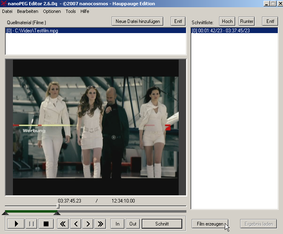Set the cut start with the In button
The image size is (283, 234).
[118, 224]
